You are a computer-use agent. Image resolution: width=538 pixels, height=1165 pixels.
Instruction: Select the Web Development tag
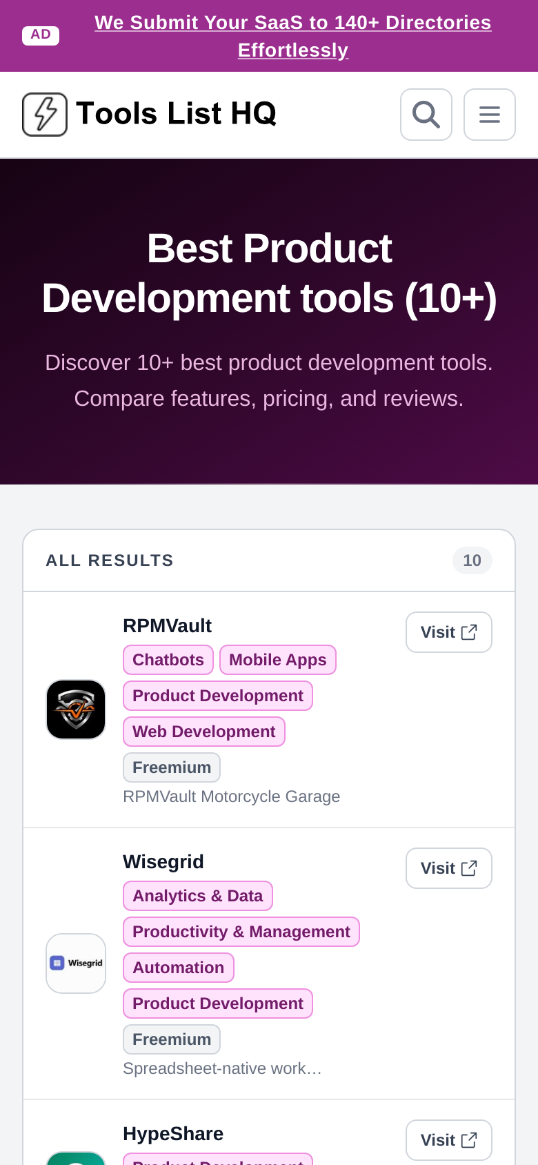click(204, 732)
